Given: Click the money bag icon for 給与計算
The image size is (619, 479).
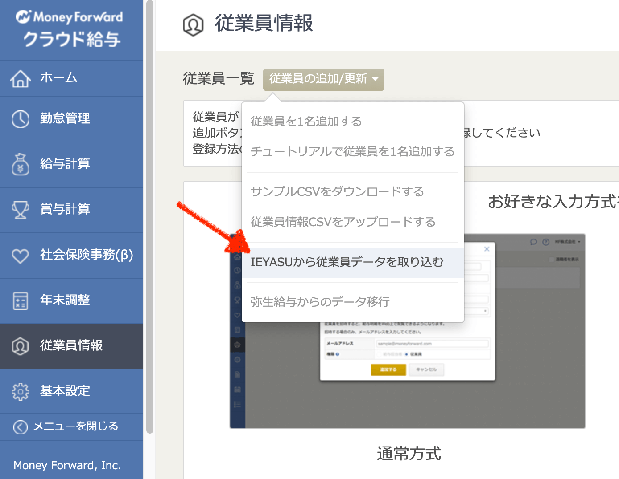Looking at the screenshot, I should coord(21,164).
